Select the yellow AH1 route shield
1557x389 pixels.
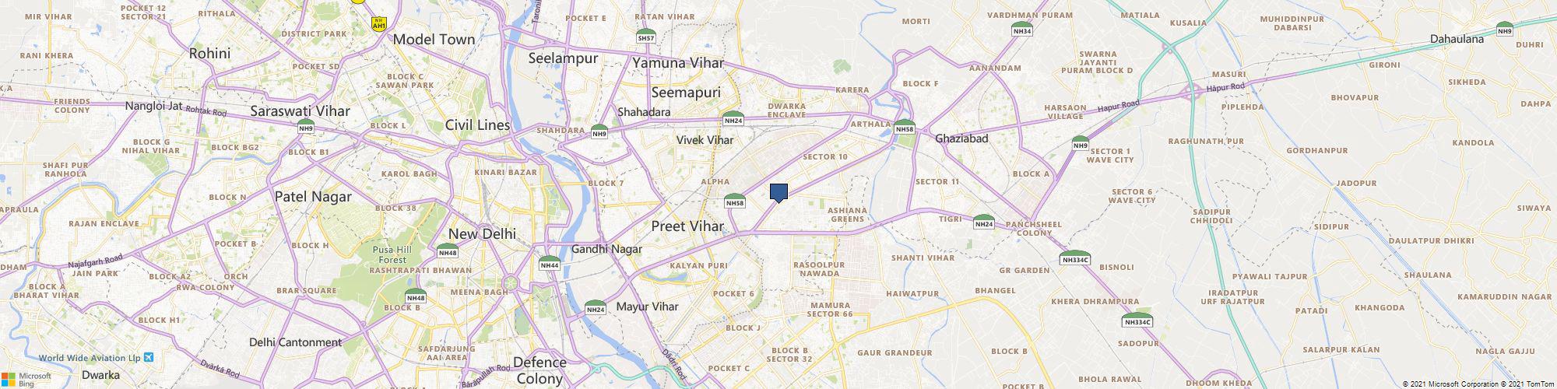(x=379, y=23)
